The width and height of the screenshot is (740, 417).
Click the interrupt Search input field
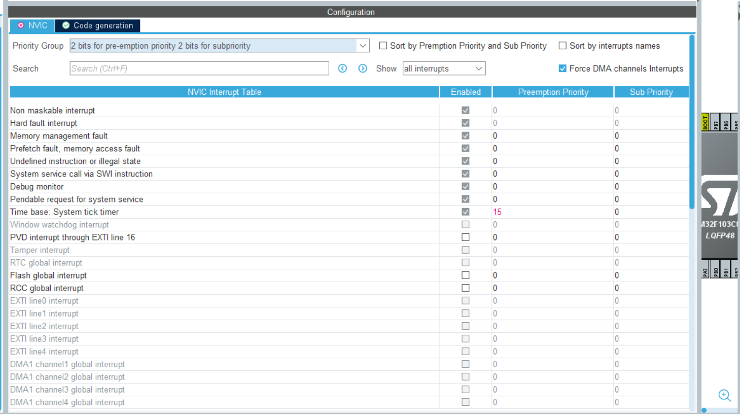[x=199, y=68]
